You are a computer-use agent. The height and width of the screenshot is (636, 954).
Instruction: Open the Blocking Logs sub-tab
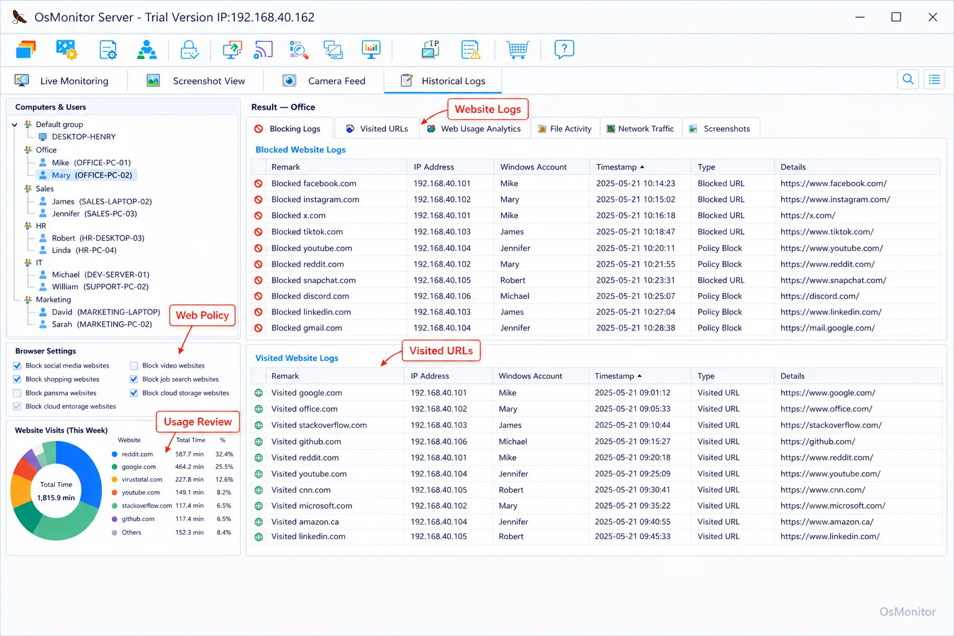[289, 129]
